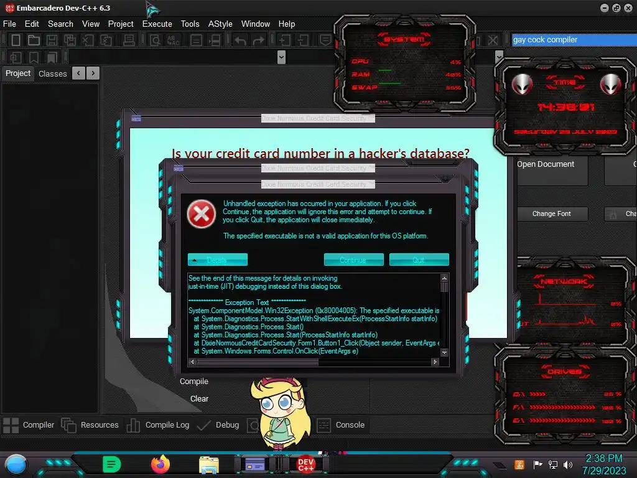Switch to the Project tab
Screen dimensions: 637x478
pyautogui.click(x=18, y=73)
